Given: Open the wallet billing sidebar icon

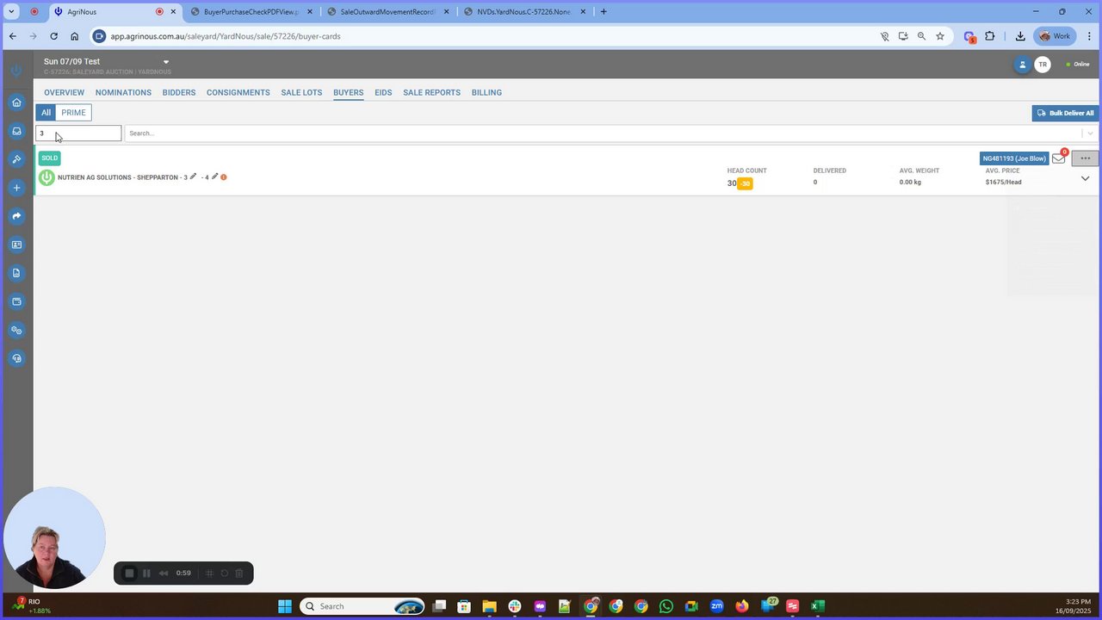Looking at the screenshot, I should (x=16, y=301).
